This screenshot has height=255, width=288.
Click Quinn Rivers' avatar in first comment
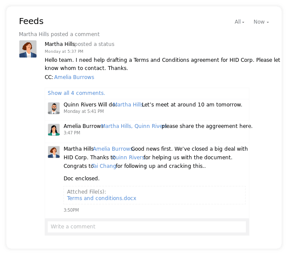click(54, 108)
